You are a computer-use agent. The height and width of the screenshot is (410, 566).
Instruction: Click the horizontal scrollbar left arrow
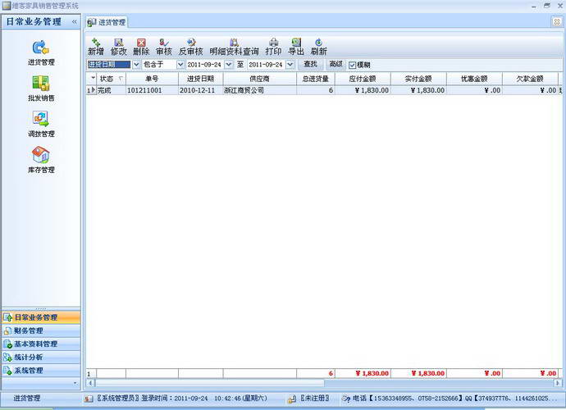pos(90,383)
